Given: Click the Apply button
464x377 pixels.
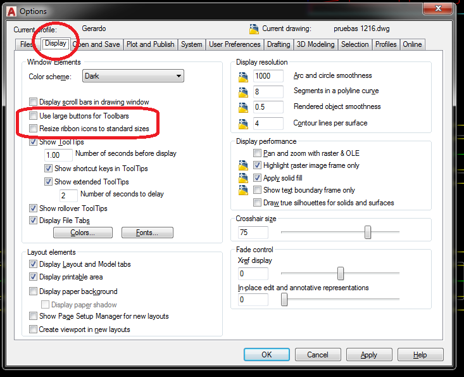Looking at the screenshot, I should pyautogui.click(x=369, y=354).
